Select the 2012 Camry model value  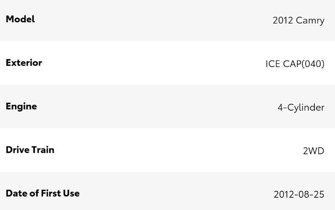[x=298, y=21]
